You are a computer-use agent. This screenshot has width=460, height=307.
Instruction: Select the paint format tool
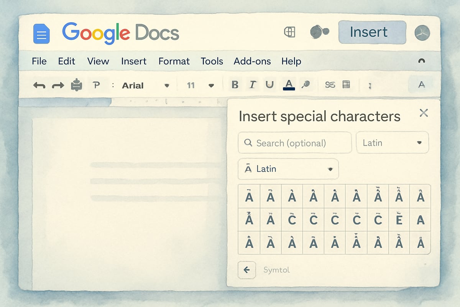pos(96,85)
